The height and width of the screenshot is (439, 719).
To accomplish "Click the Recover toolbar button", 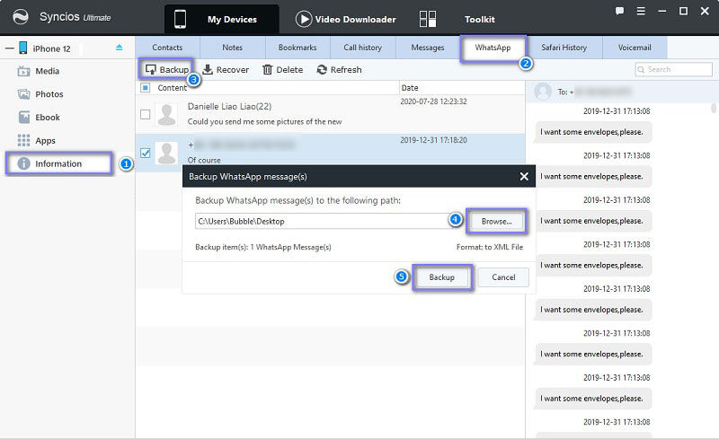I will [x=226, y=70].
